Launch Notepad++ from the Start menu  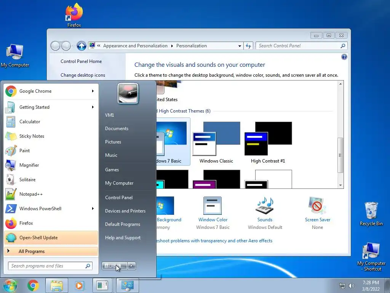(51, 194)
